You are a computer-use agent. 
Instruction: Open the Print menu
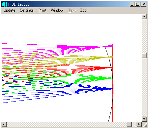[43, 10]
